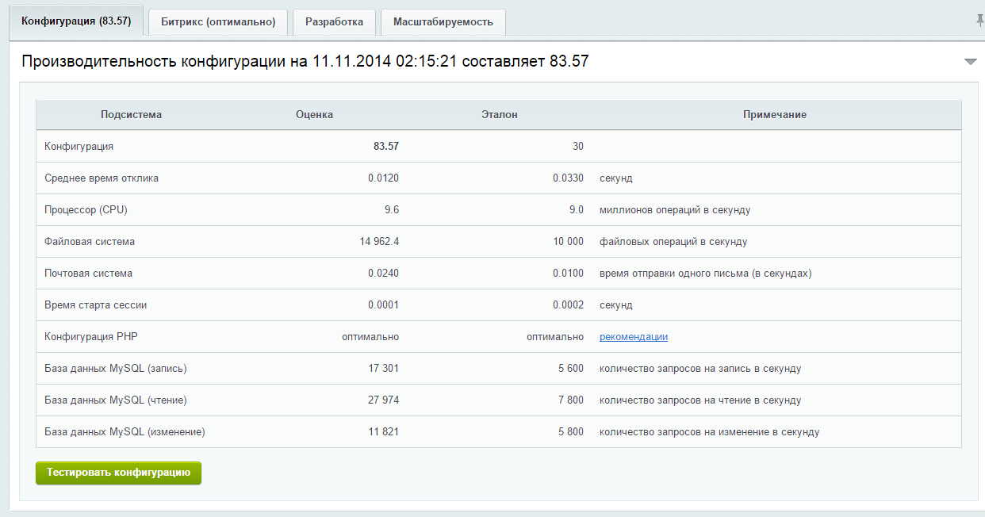Click the 11 821 MySQL update value

pos(384,432)
